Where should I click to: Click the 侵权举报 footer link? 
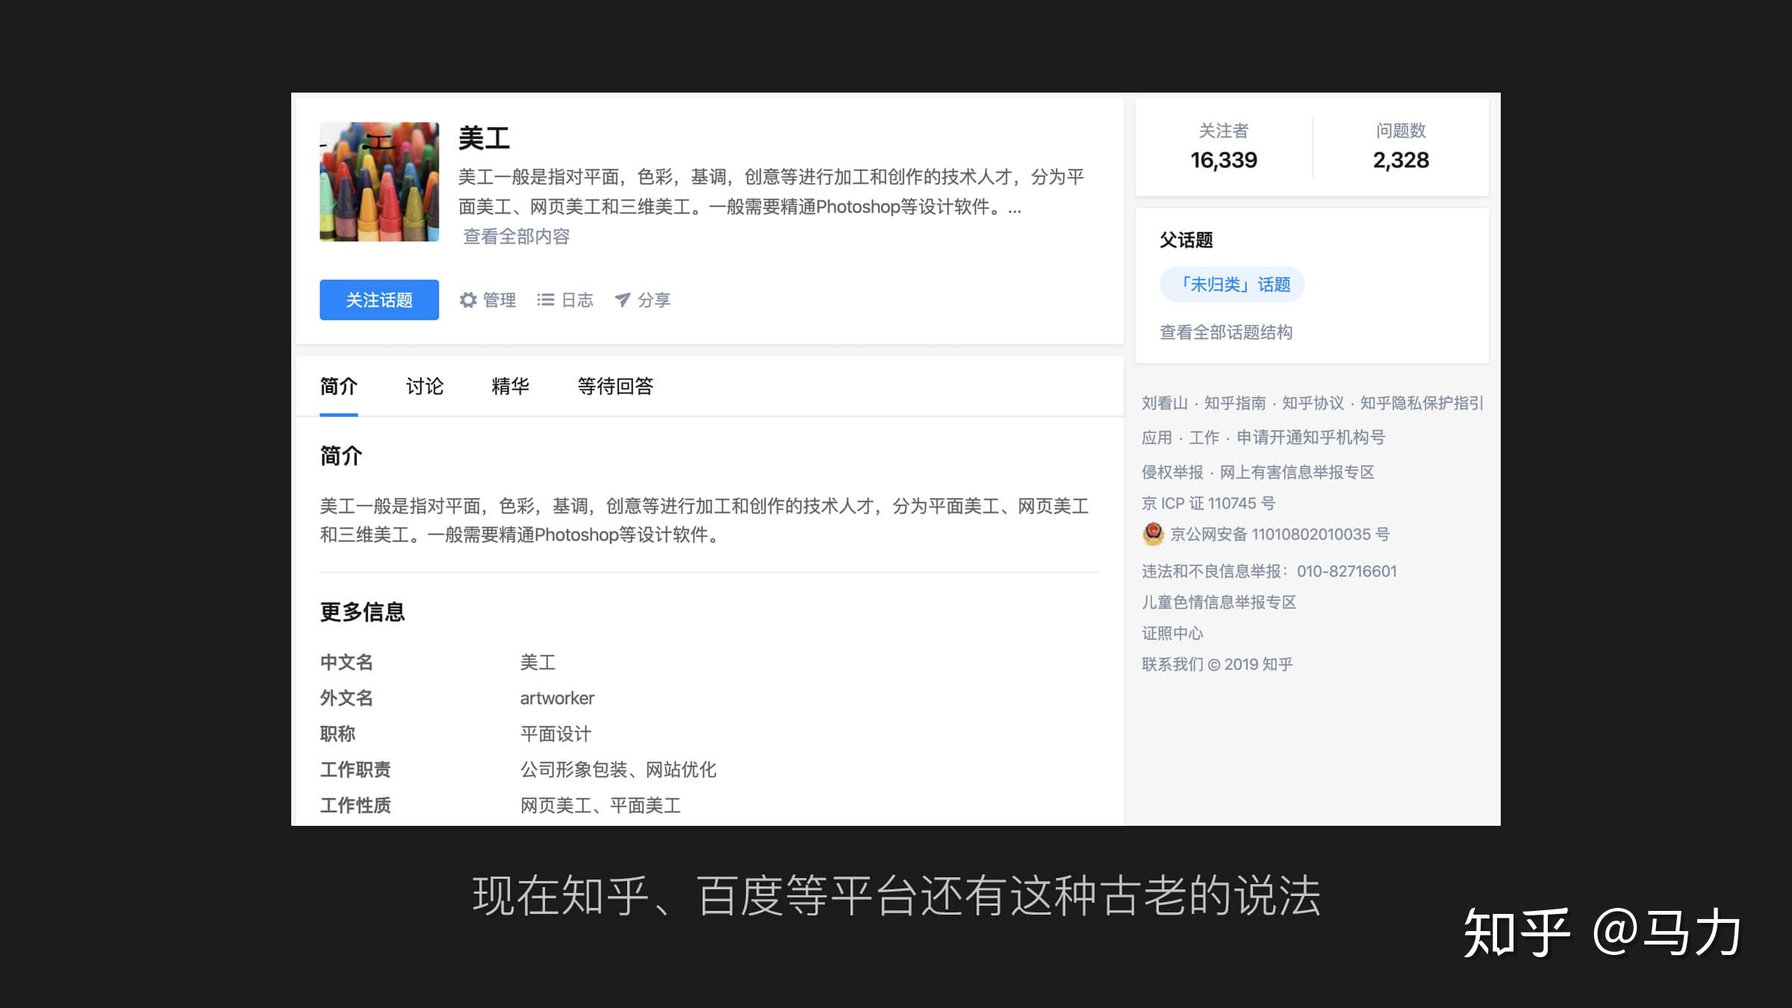1172,472
